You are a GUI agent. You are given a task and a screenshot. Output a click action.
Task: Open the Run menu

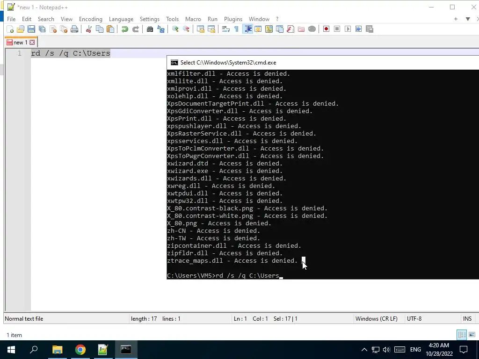[212, 19]
